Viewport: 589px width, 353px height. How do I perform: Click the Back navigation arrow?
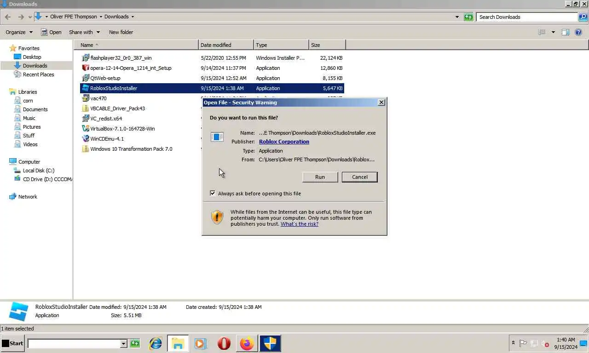[x=8, y=17]
